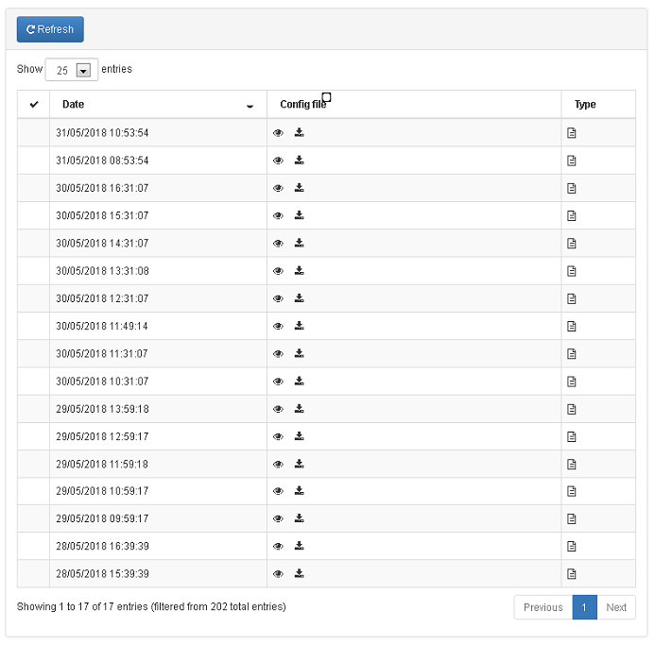Download config from 30/05/2018 16:31:07
This screenshot has height=645, width=655.
click(x=299, y=187)
